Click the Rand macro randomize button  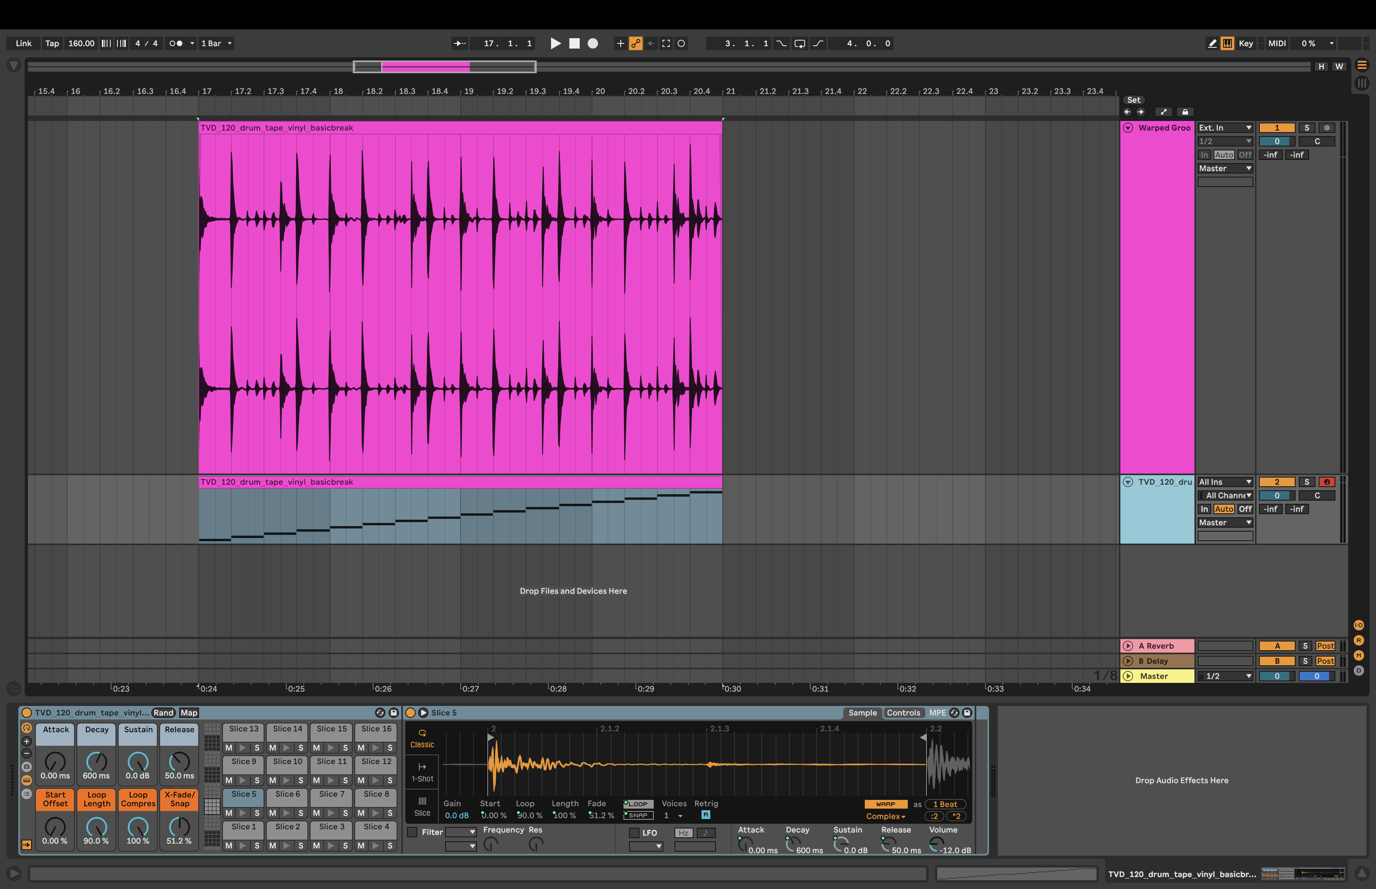(x=163, y=712)
